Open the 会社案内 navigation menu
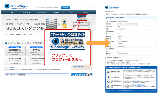164x99 pixels. (x=56, y=12)
